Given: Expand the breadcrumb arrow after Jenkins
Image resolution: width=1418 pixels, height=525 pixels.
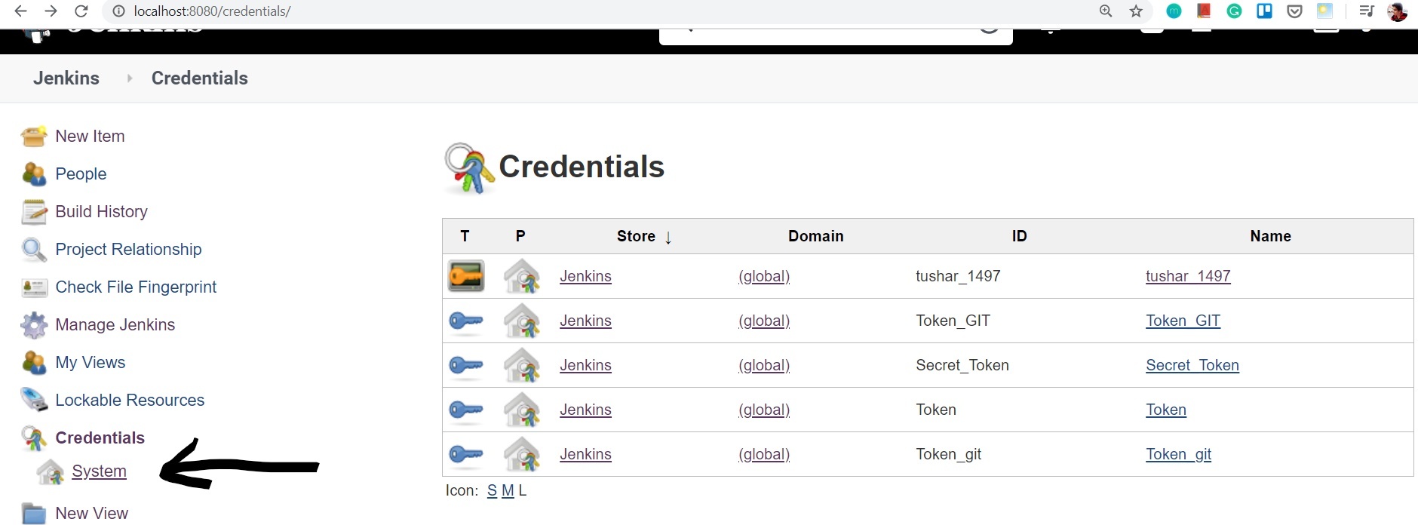Looking at the screenshot, I should [x=129, y=78].
